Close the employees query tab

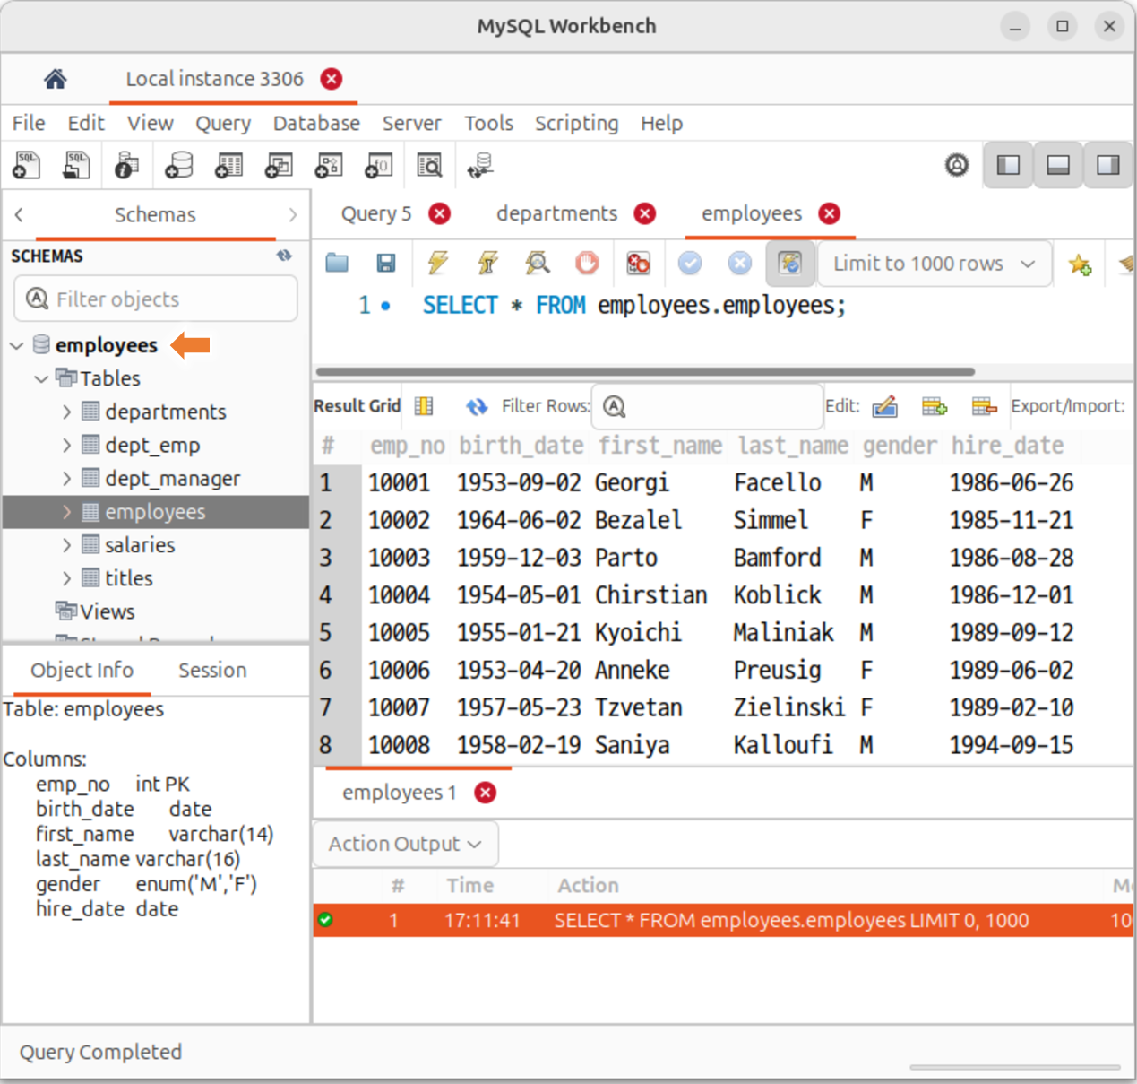(x=830, y=213)
